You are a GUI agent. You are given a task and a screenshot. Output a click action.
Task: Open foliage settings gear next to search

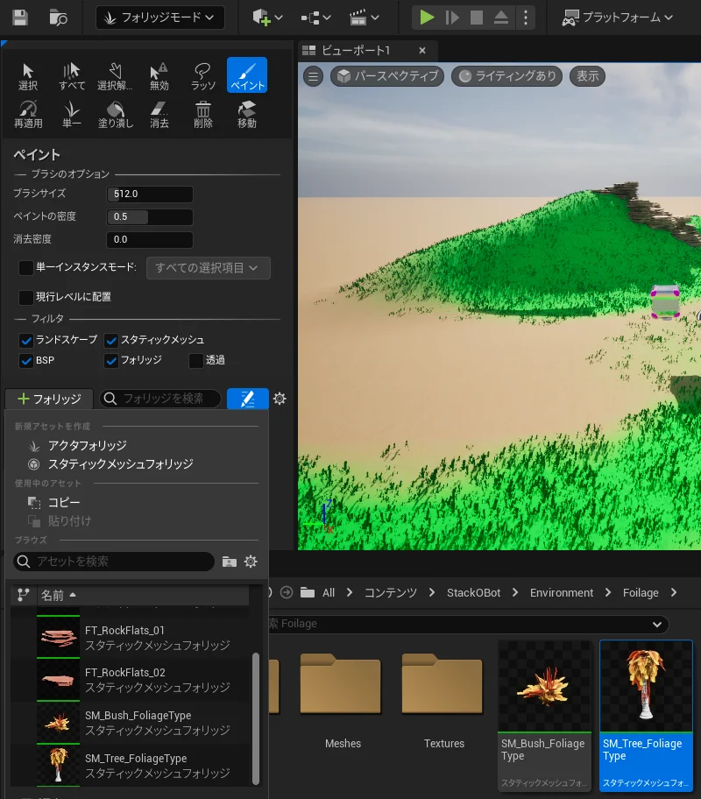coord(280,399)
